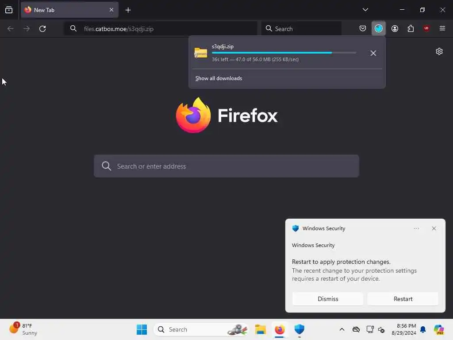The image size is (453, 340).
Task: Open File Explorer from taskbar
Action: tap(260, 329)
